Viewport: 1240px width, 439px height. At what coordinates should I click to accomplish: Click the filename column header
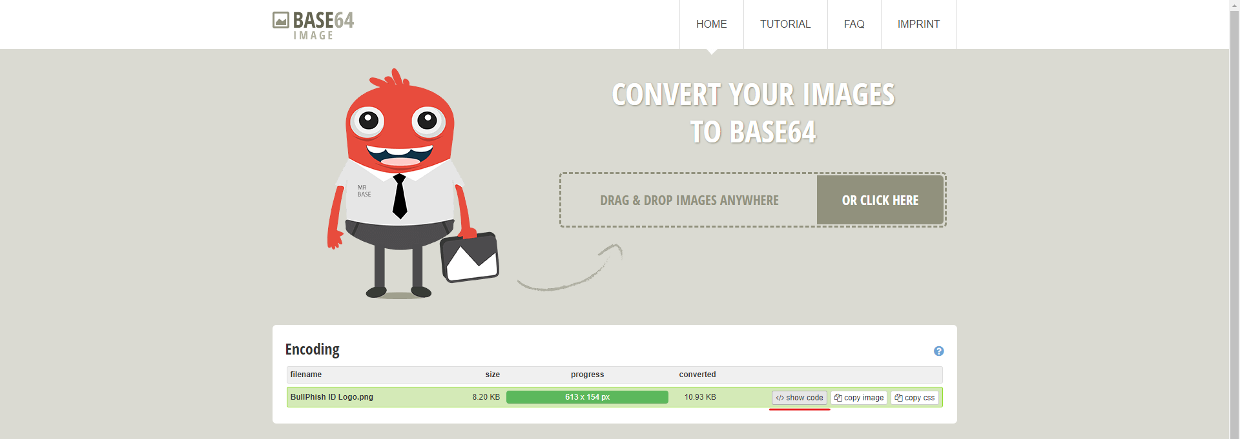coord(306,375)
